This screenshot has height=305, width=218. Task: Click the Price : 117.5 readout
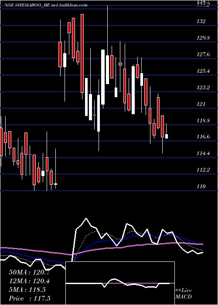(x=30, y=298)
